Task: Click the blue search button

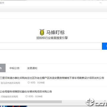Action: point(105,46)
